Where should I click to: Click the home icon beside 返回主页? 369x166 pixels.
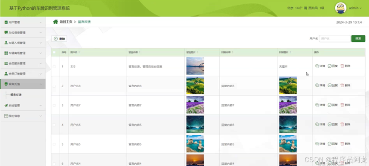tap(55, 22)
